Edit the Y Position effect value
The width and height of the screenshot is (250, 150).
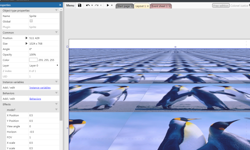[44, 121]
